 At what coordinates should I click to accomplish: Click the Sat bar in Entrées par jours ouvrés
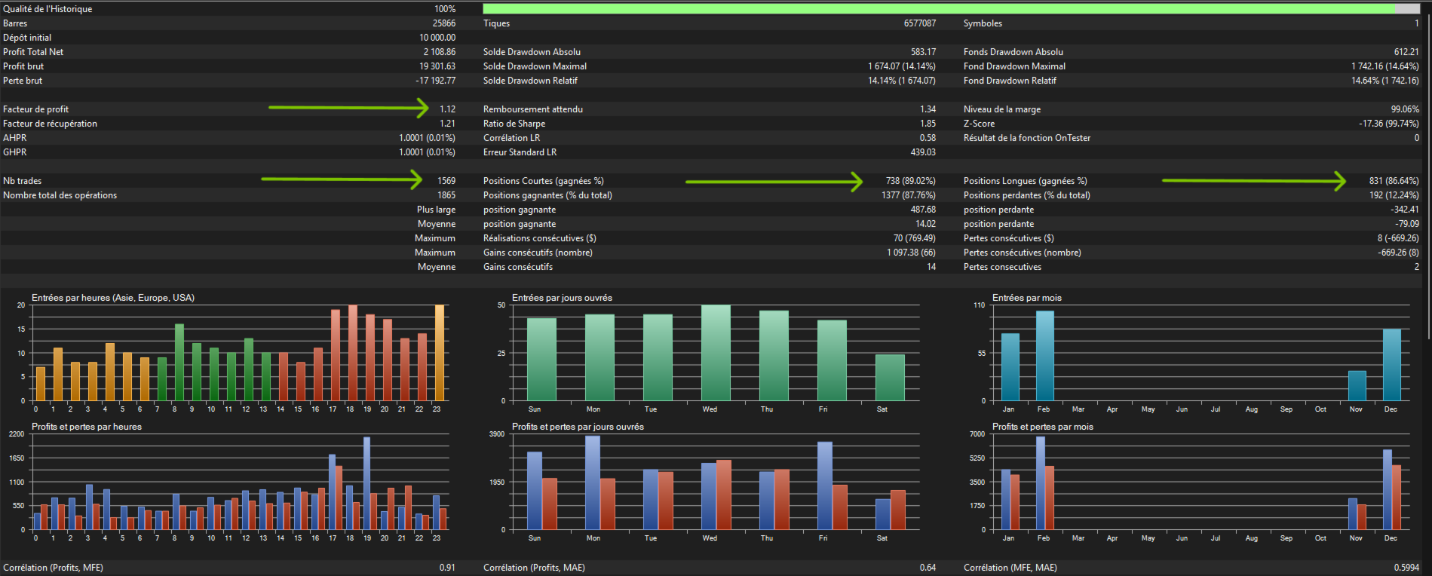point(890,377)
